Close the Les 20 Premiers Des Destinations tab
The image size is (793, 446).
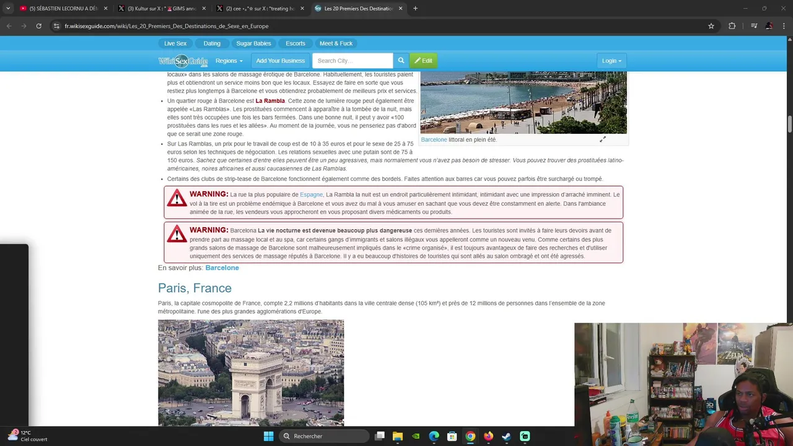(400, 9)
